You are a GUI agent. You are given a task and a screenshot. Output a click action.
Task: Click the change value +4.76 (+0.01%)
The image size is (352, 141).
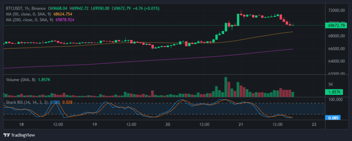pyautogui.click(x=146, y=9)
